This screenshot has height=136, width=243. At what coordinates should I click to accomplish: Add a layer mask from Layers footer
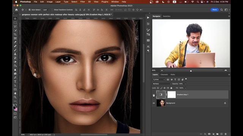(209, 134)
